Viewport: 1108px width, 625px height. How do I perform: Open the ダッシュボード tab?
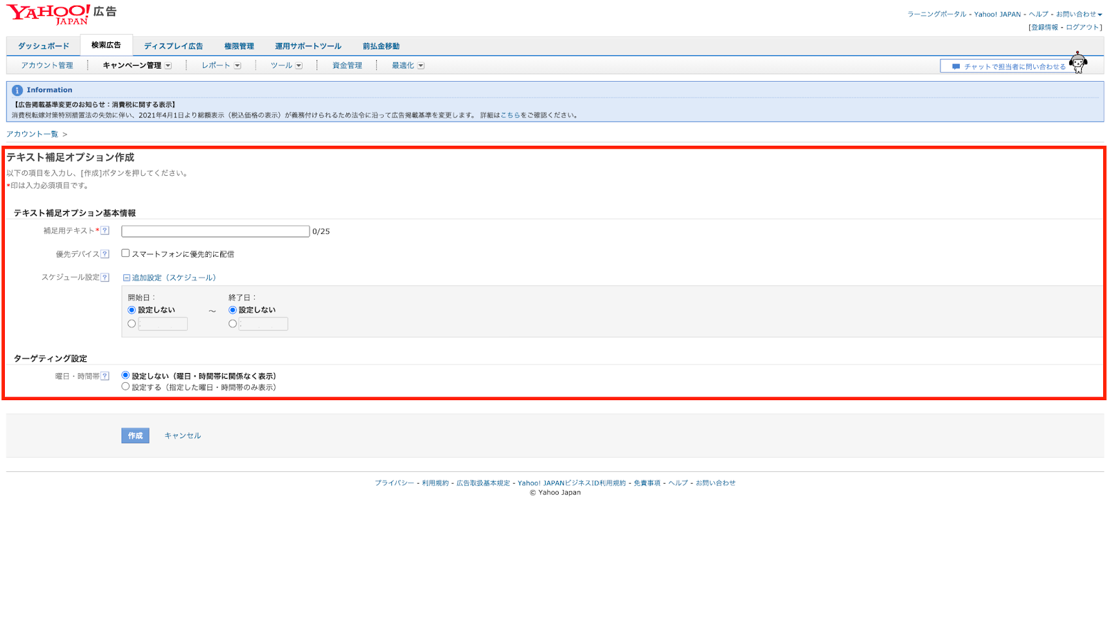pyautogui.click(x=44, y=46)
